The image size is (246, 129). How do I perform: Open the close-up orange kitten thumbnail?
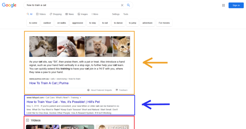pyautogui.click(x=121, y=47)
